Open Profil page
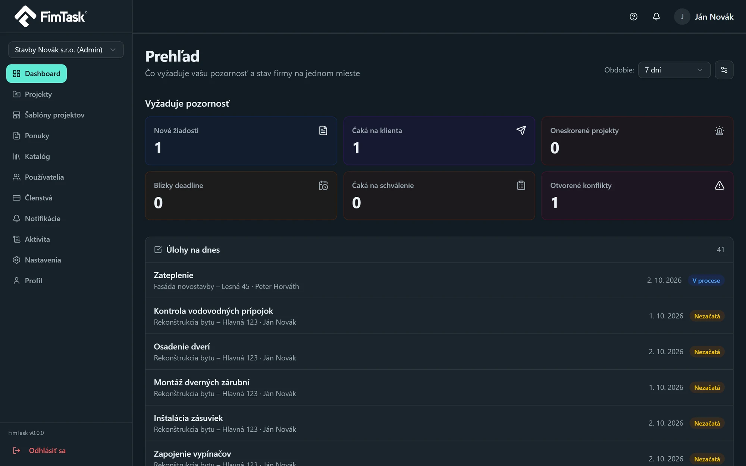Viewport: 746px width, 466px height. [27, 281]
